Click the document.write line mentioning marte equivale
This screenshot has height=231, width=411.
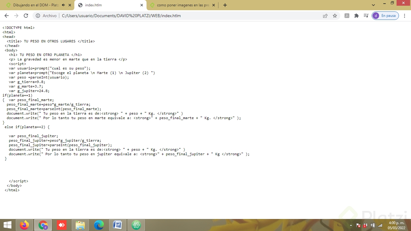click(x=124, y=118)
